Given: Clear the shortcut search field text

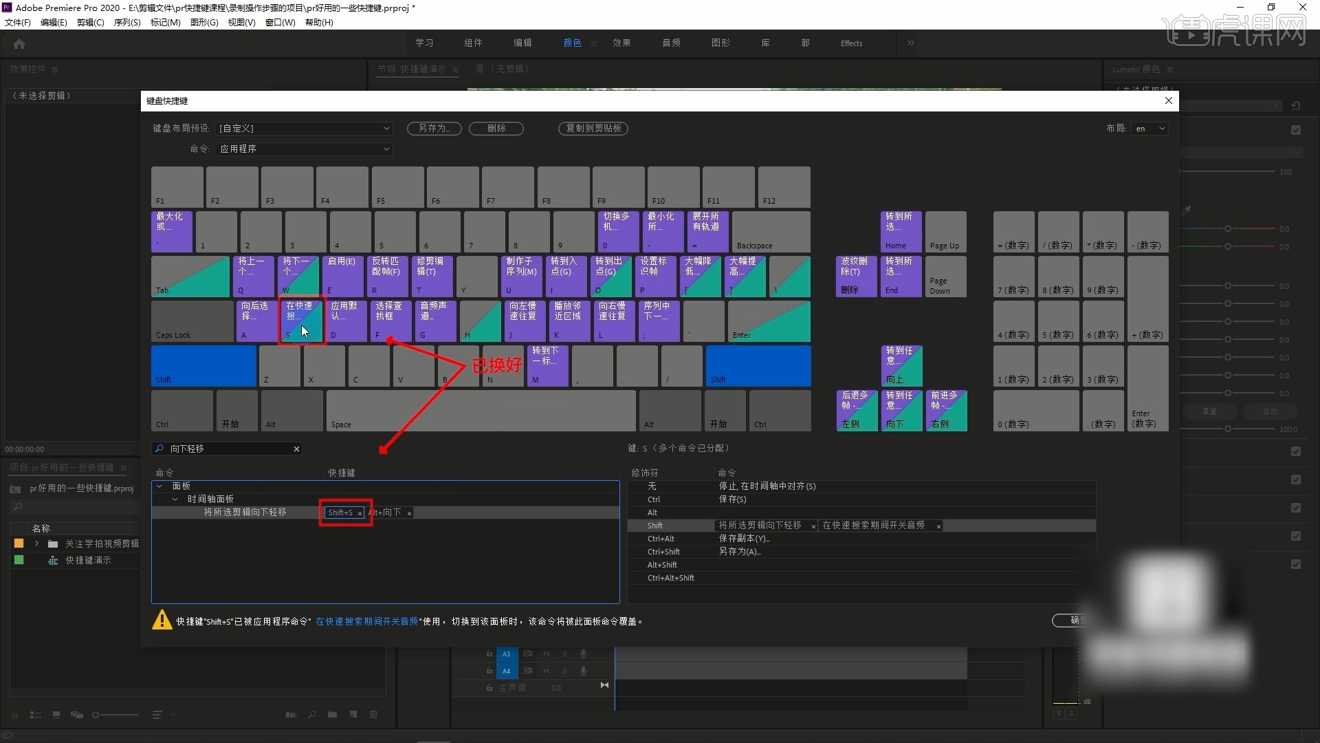Looking at the screenshot, I should pyautogui.click(x=296, y=449).
